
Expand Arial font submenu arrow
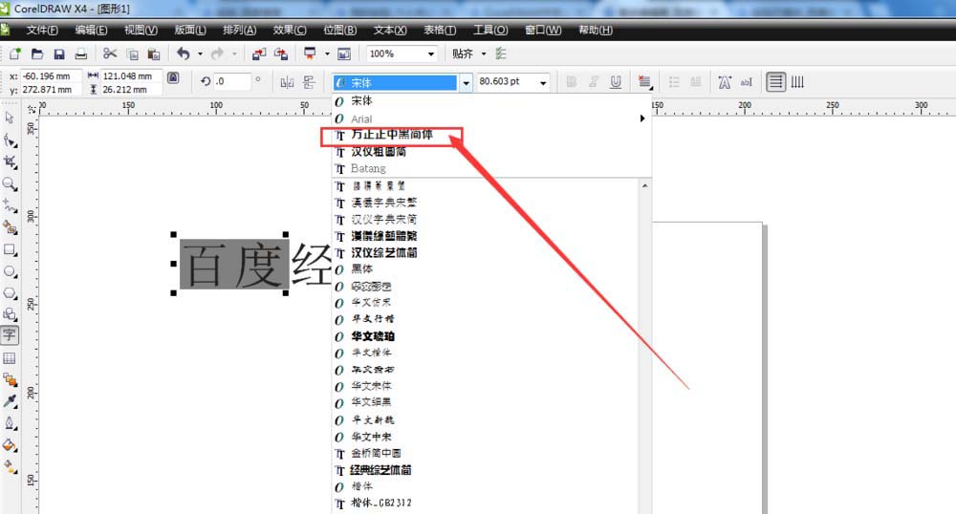pos(642,118)
